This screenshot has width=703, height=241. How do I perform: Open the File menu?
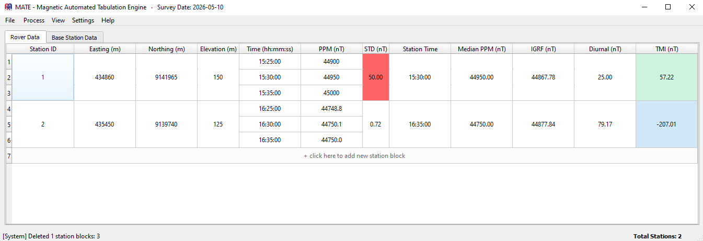click(10, 20)
